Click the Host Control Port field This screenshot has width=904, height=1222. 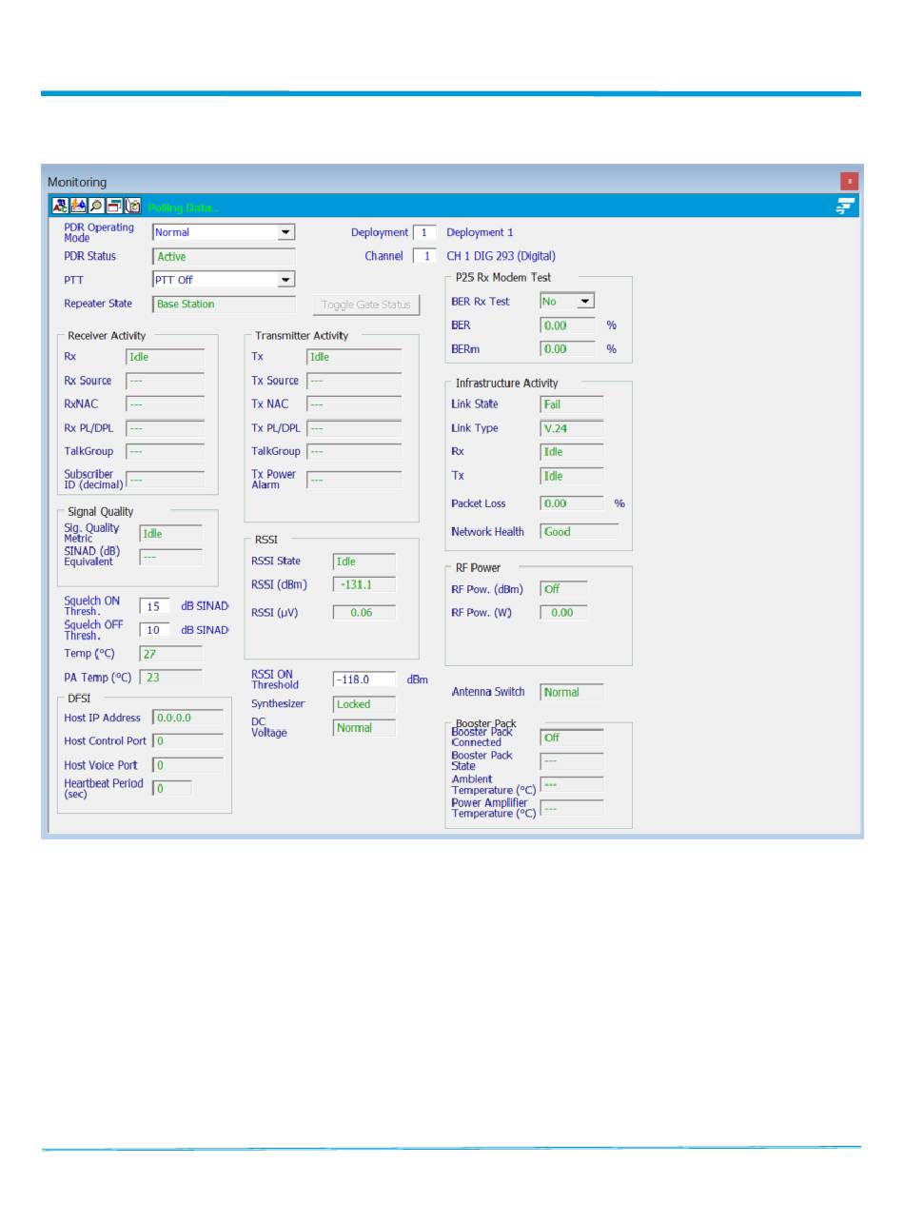[x=188, y=741]
